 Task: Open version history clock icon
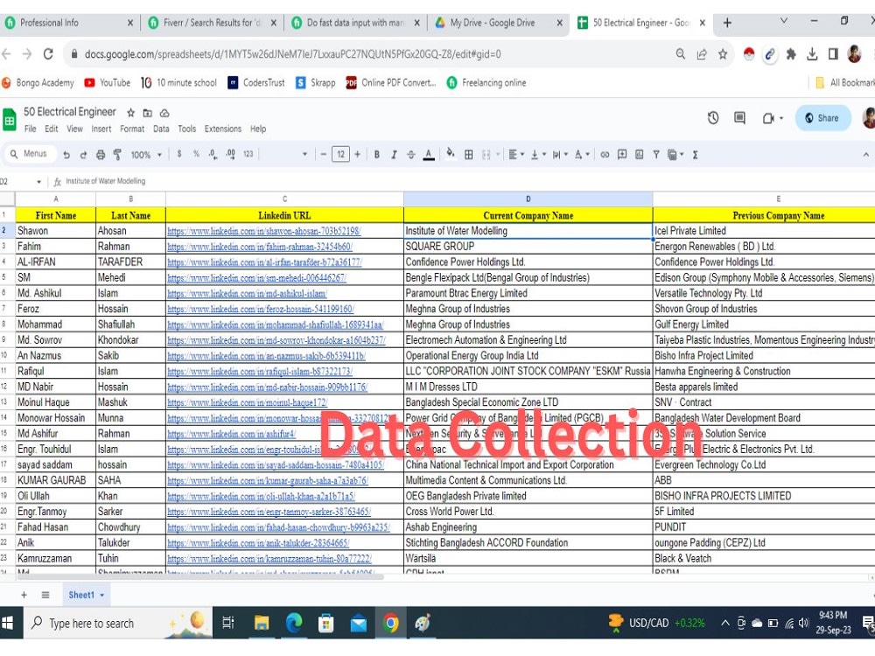(x=713, y=118)
